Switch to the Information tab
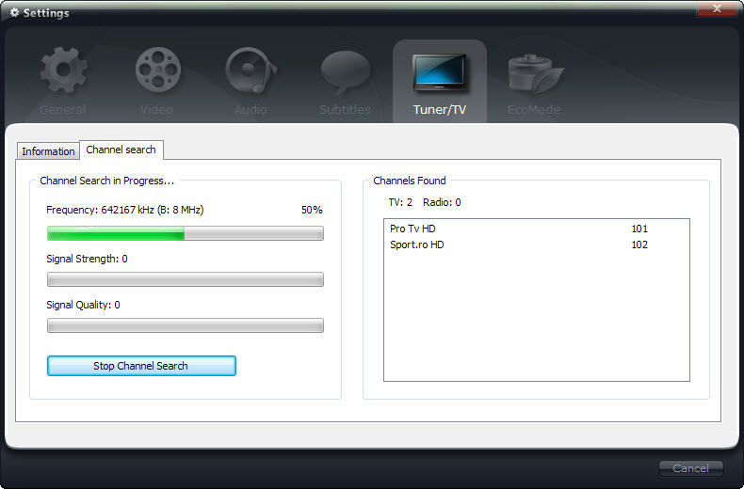The height and width of the screenshot is (489, 744). 48,151
